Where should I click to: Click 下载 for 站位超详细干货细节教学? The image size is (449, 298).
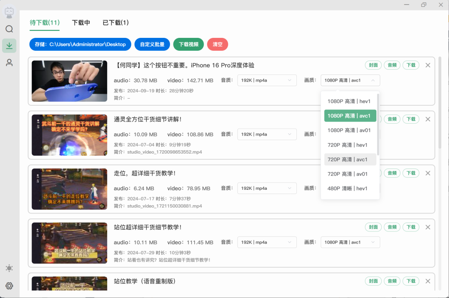(x=411, y=227)
